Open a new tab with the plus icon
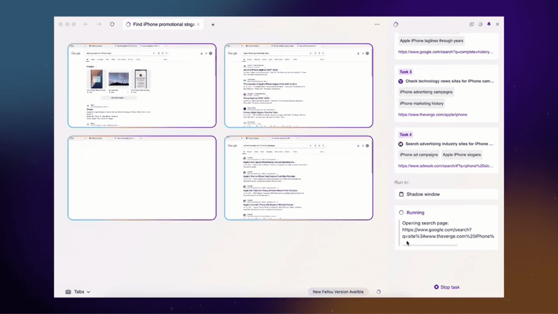Screen dimensions: 558x314 point(213,25)
